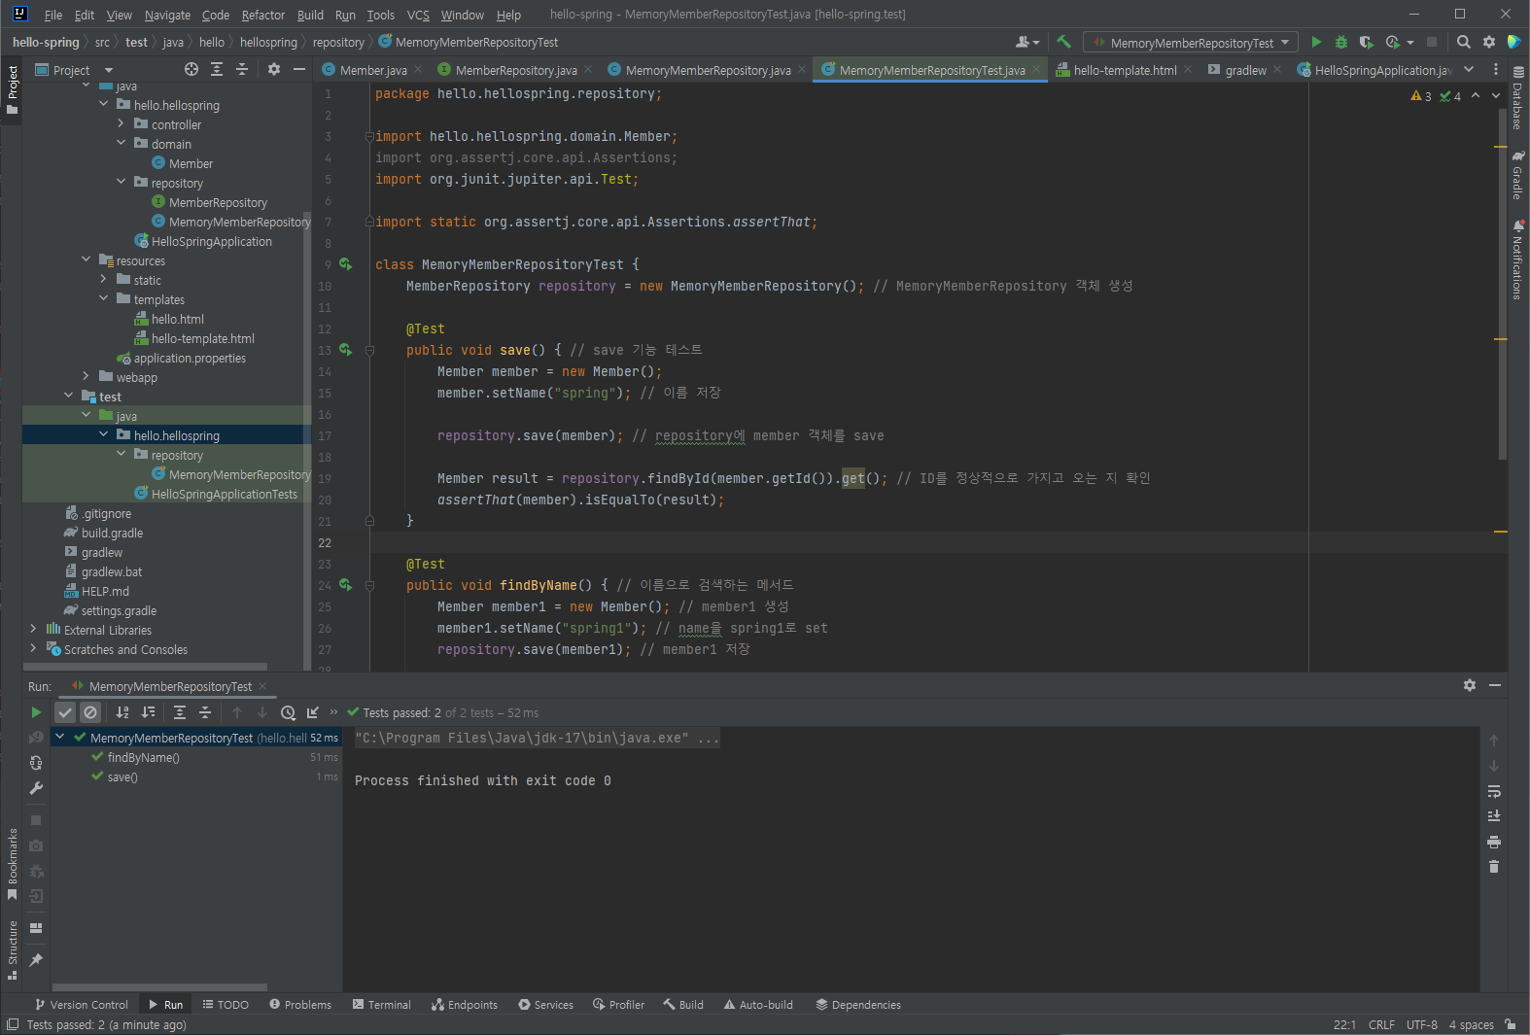Toggle auto-test rerun icon in Run sidebar
The height and width of the screenshot is (1035, 1530).
pos(36,763)
